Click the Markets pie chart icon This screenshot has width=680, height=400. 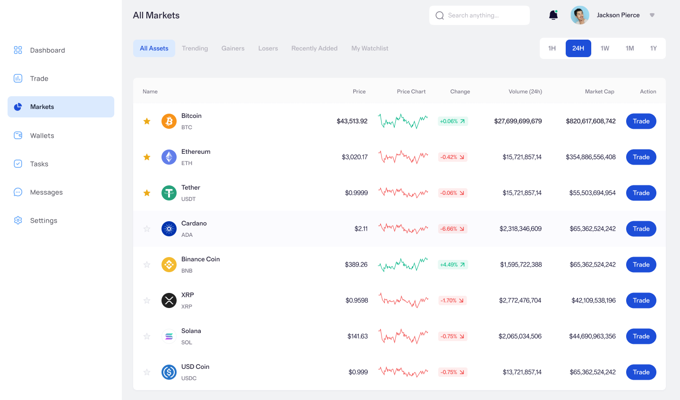point(18,107)
